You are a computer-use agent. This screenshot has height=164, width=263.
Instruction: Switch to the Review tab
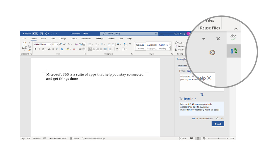click(x=111, y=39)
